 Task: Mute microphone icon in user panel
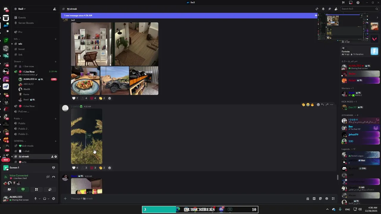[x=35, y=199]
